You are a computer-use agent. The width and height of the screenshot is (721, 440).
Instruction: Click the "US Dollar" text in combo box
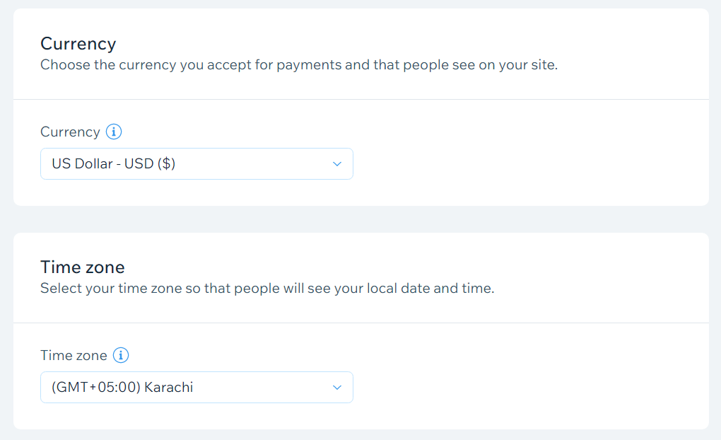(82, 164)
